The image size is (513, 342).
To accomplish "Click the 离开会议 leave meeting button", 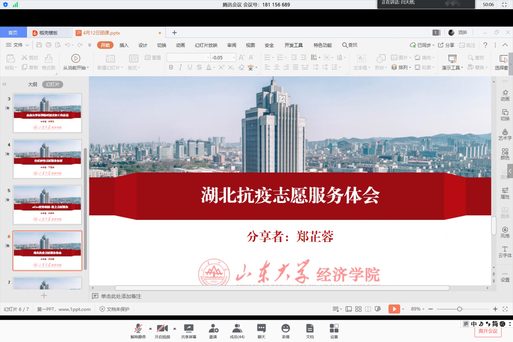I will pos(488,331).
